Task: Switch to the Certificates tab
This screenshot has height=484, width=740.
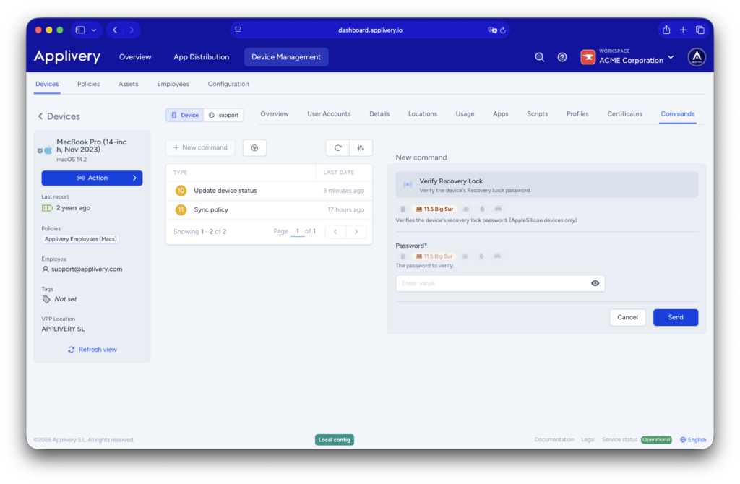Action: [x=624, y=114]
